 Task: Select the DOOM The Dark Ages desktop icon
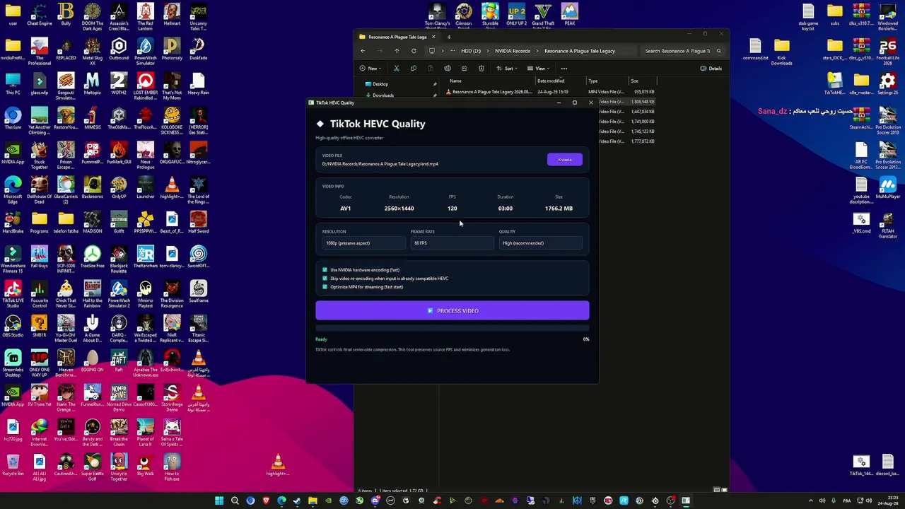coord(93,17)
